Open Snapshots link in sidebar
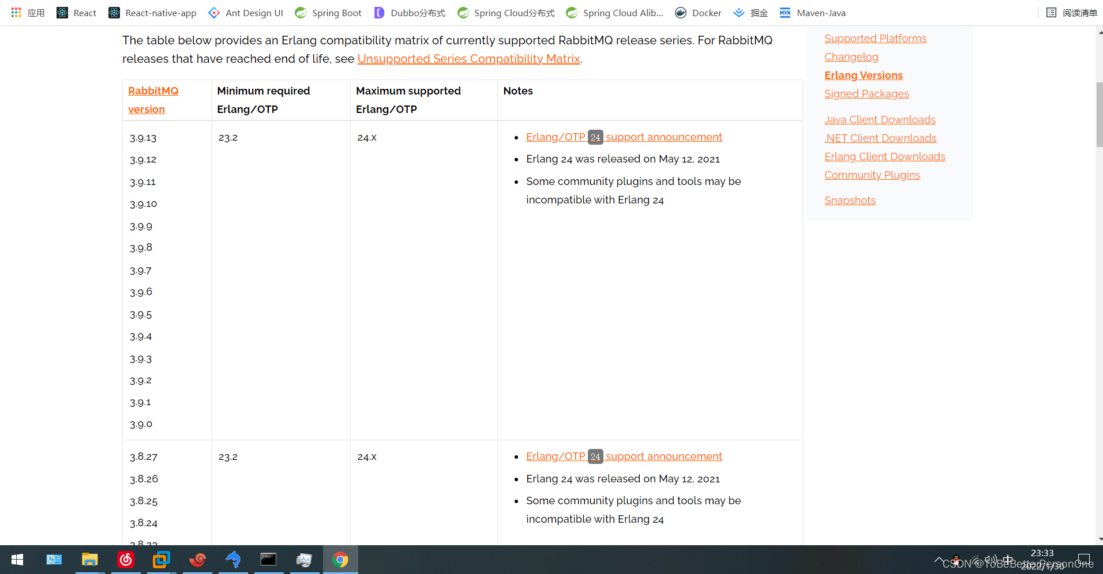The width and height of the screenshot is (1103, 574). pyautogui.click(x=850, y=201)
